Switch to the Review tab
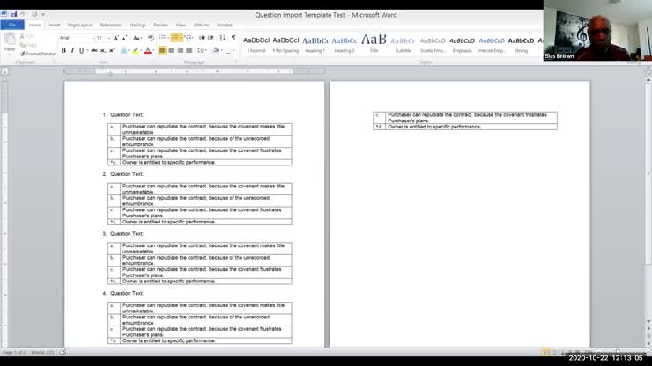Screen dimensions: 652x366 [161, 25]
